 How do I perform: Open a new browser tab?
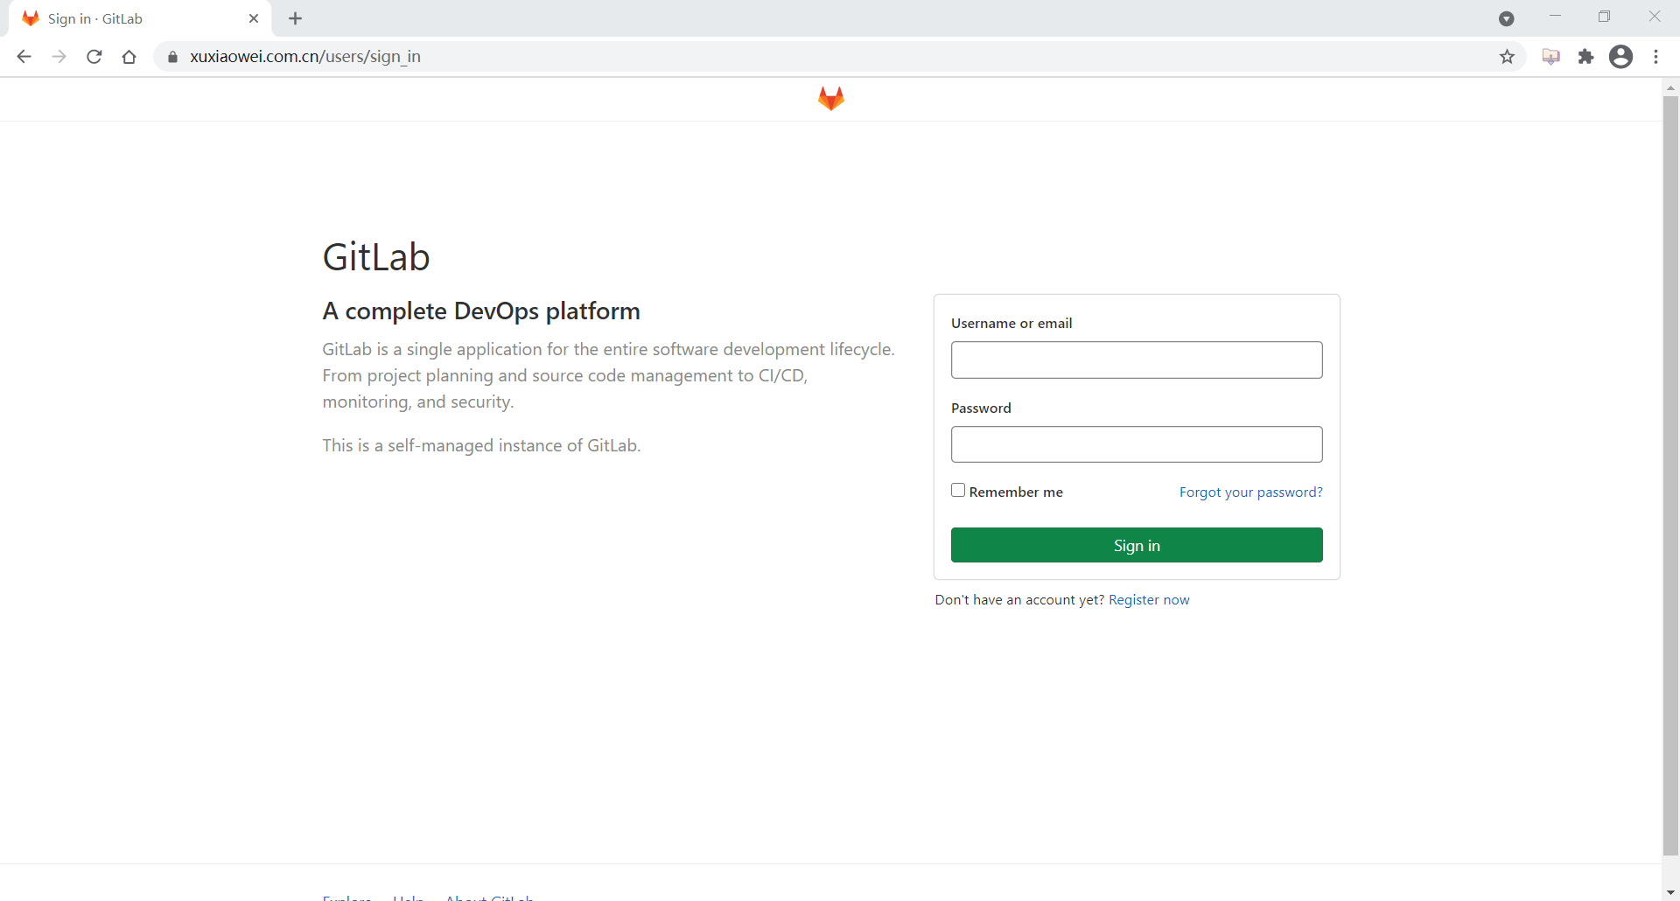pyautogui.click(x=295, y=18)
